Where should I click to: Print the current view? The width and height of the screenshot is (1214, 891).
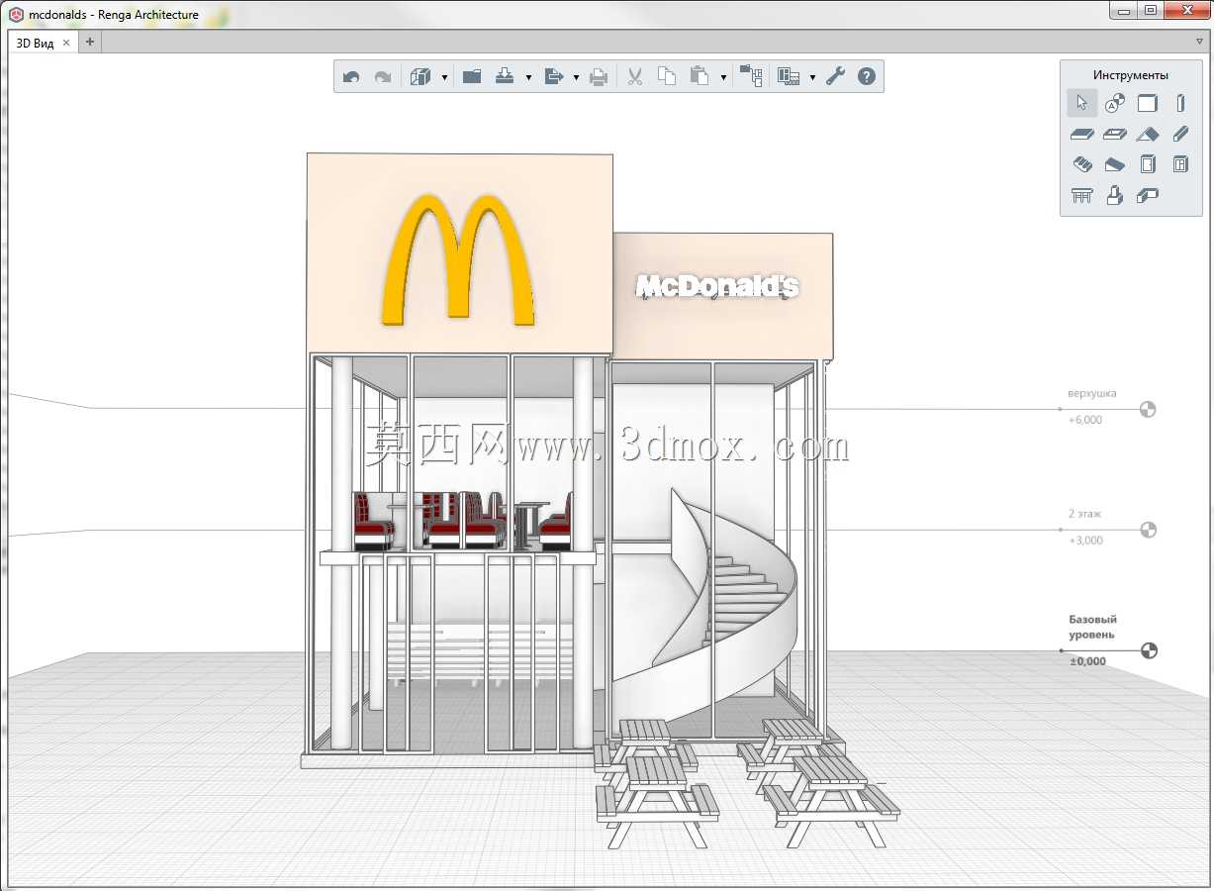pyautogui.click(x=599, y=76)
